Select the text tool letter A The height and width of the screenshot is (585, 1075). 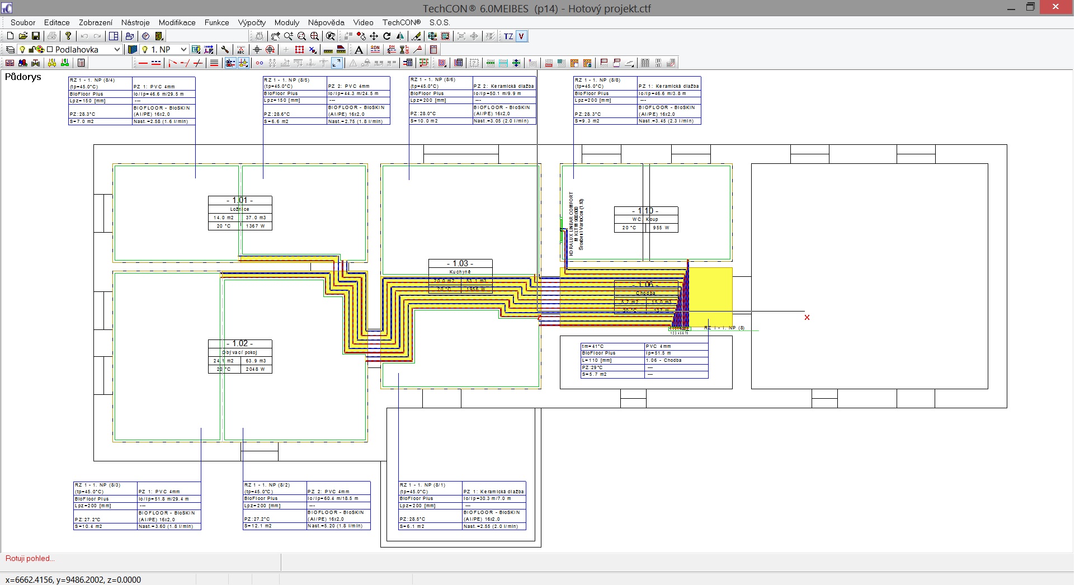359,50
